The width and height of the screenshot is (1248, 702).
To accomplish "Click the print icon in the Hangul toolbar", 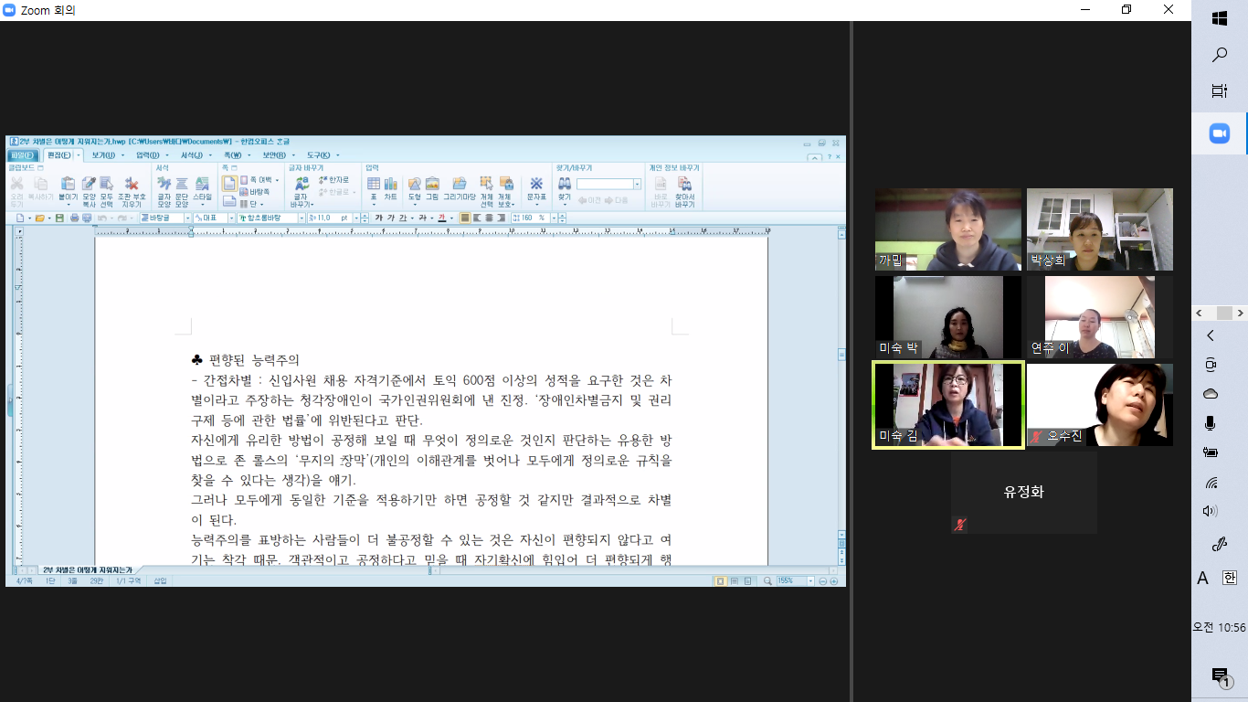I will pos(75,218).
